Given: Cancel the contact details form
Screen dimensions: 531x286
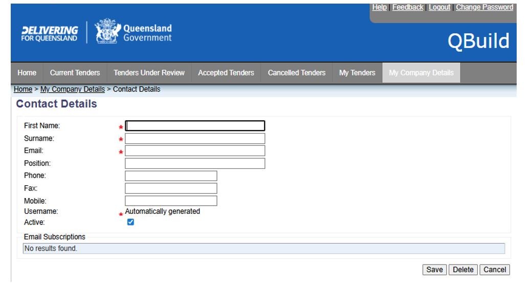Looking at the screenshot, I should pos(495,270).
